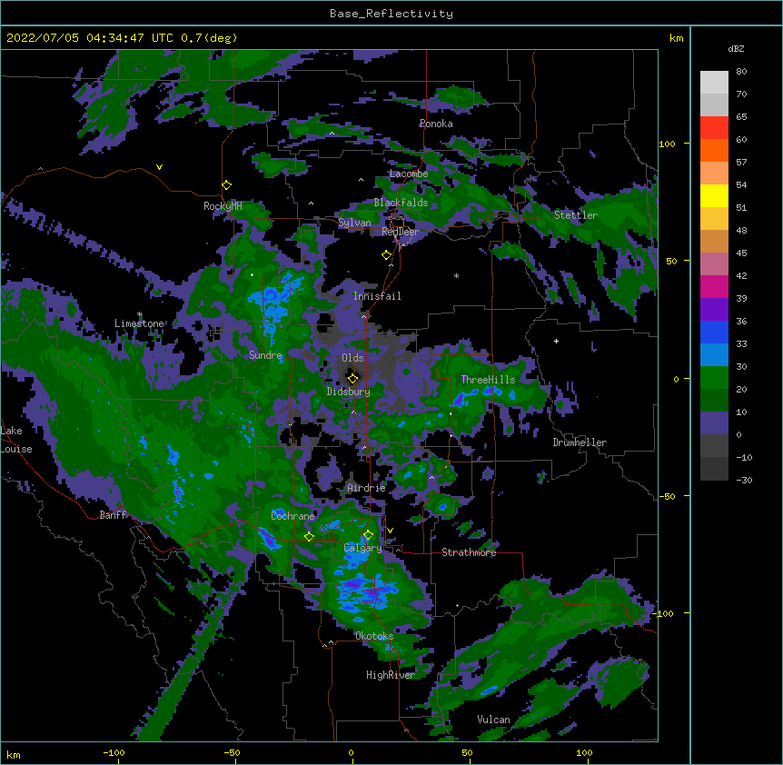This screenshot has width=783, height=765.
Task: Select the slate purple swatch in the legend
Action: (x=714, y=423)
